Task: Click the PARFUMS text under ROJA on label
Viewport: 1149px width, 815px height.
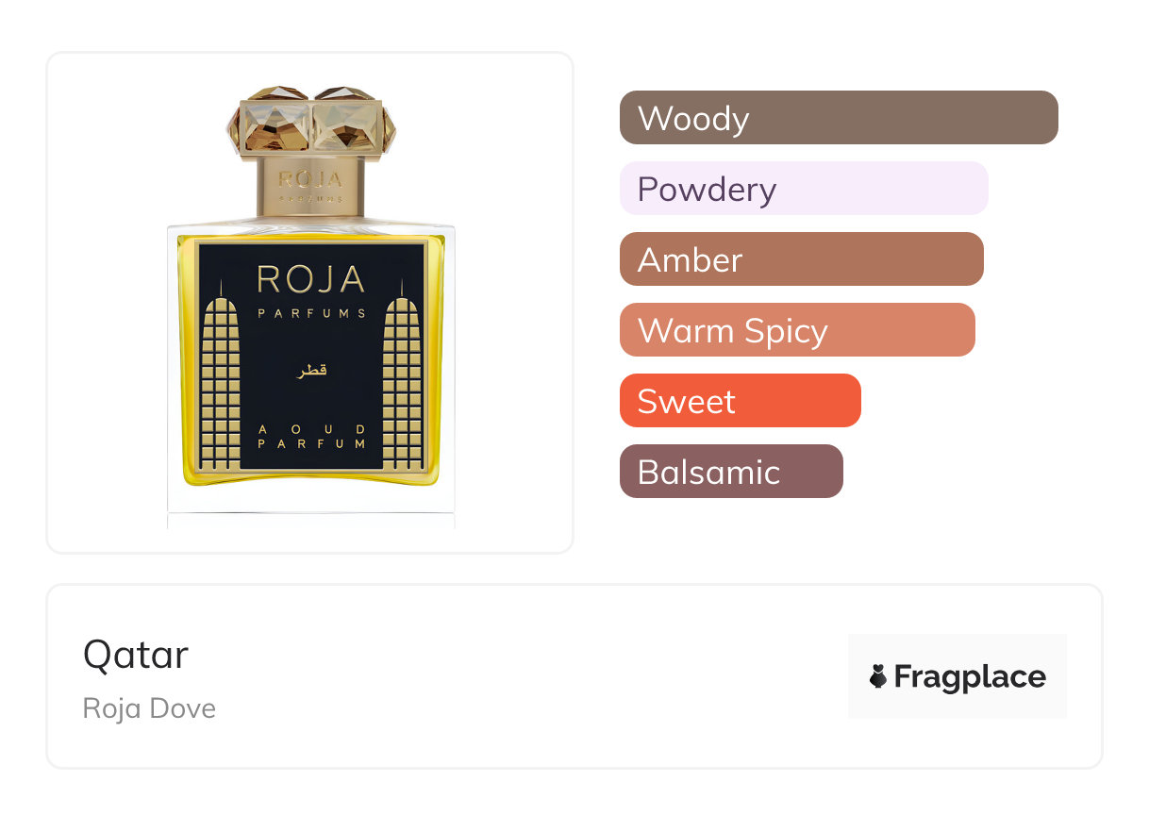Action: pos(311,313)
